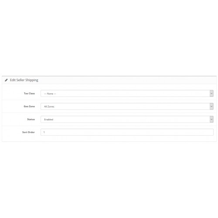The width and height of the screenshot is (218, 218).
Task: Click the Tax Class dropdown arrow
Action: click(x=211, y=93)
